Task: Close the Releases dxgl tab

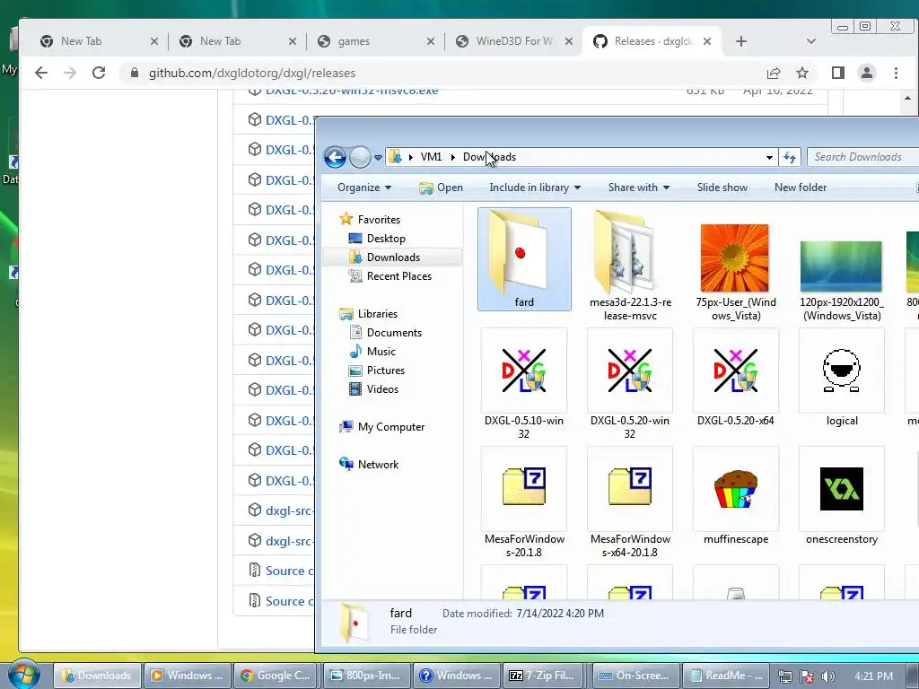Action: click(707, 41)
